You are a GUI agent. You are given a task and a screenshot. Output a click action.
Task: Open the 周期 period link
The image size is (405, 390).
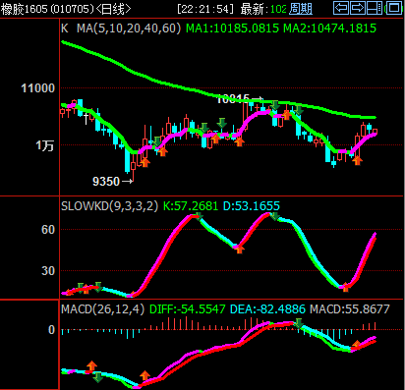301,9
